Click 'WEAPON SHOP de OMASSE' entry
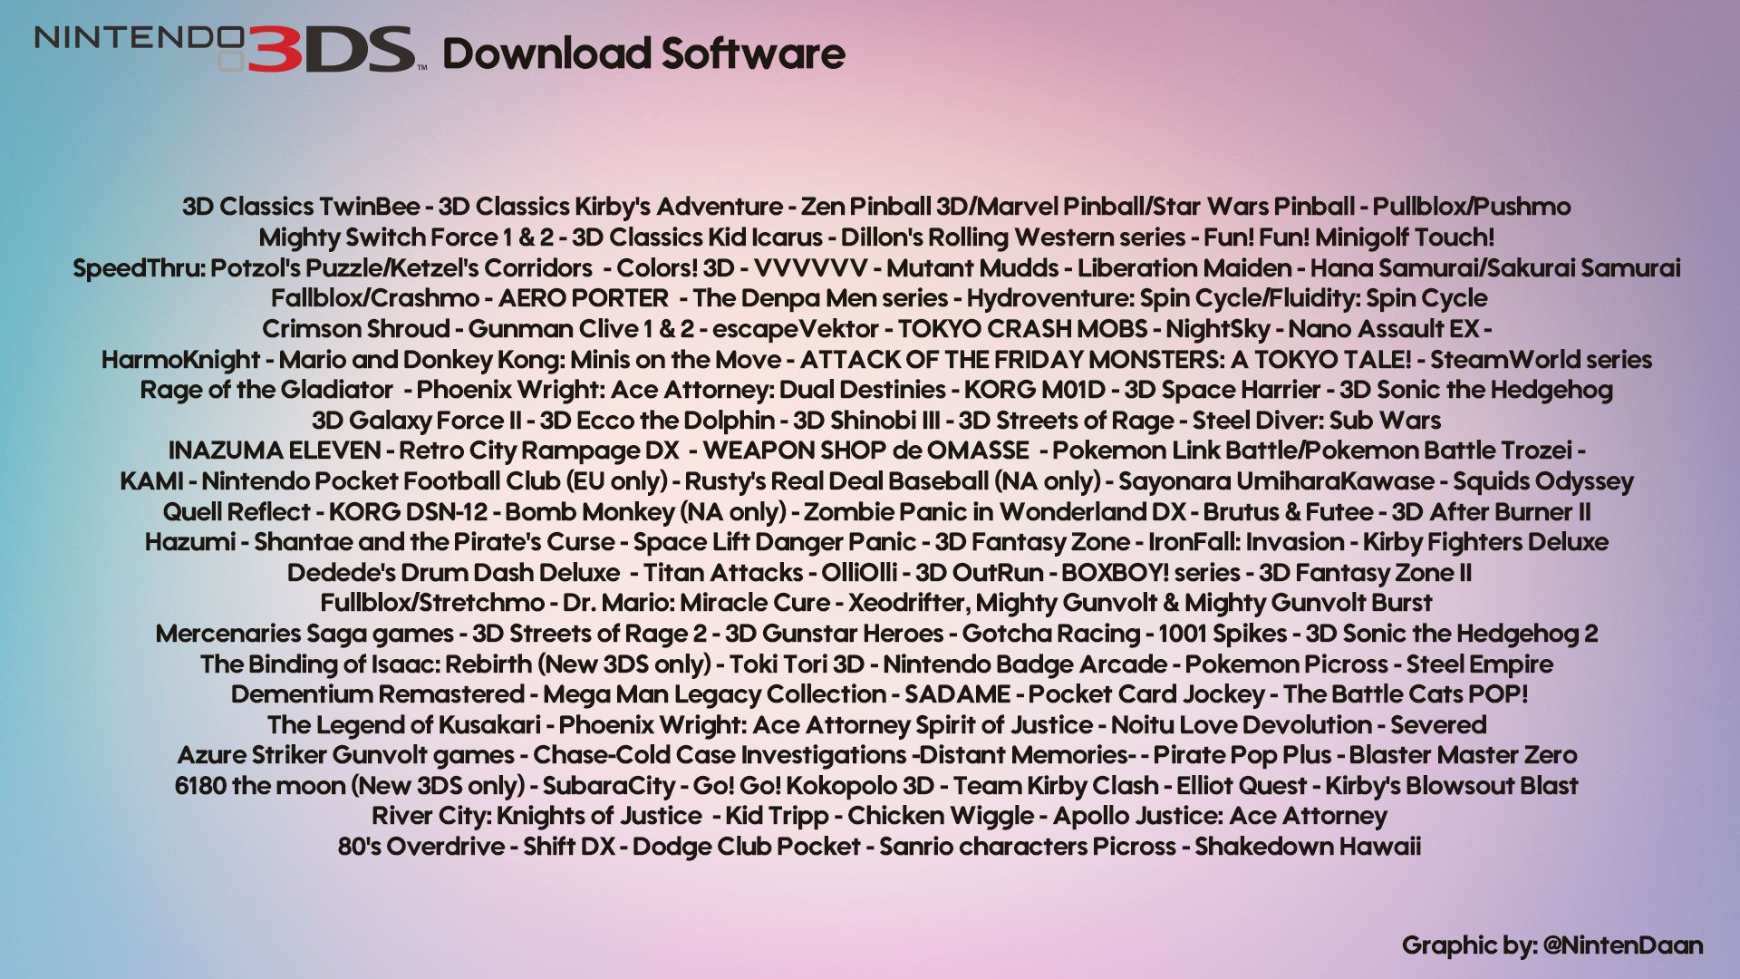This screenshot has height=979, width=1740. click(866, 451)
